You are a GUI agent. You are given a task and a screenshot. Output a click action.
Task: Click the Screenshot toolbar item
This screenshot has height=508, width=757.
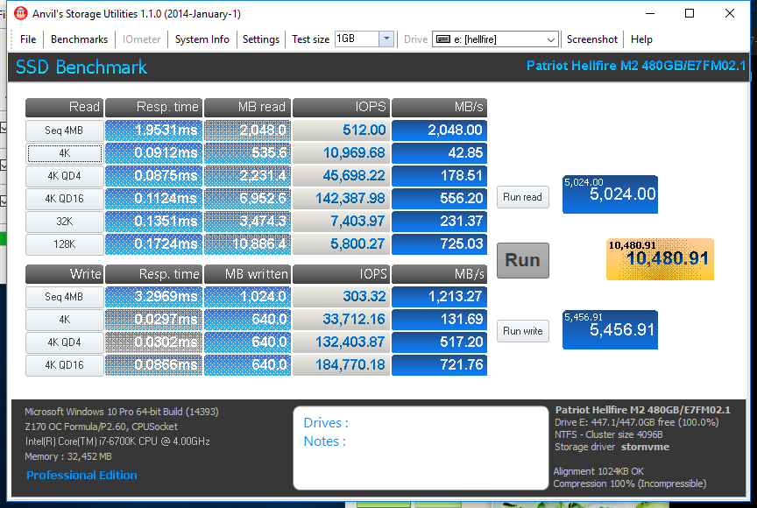coord(592,39)
